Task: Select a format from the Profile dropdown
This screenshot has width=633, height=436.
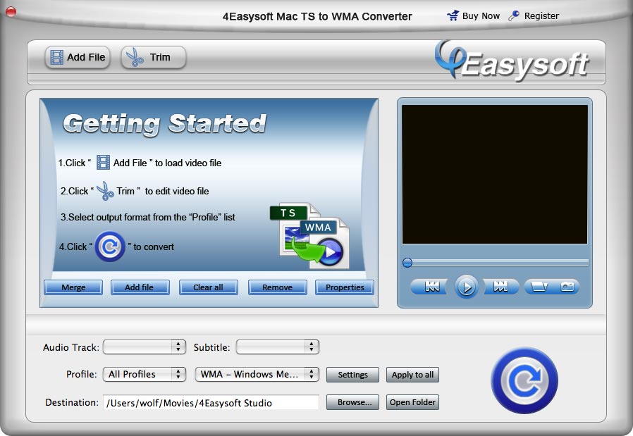Action: point(144,374)
